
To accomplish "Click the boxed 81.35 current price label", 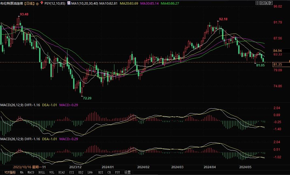I will 281,65.
